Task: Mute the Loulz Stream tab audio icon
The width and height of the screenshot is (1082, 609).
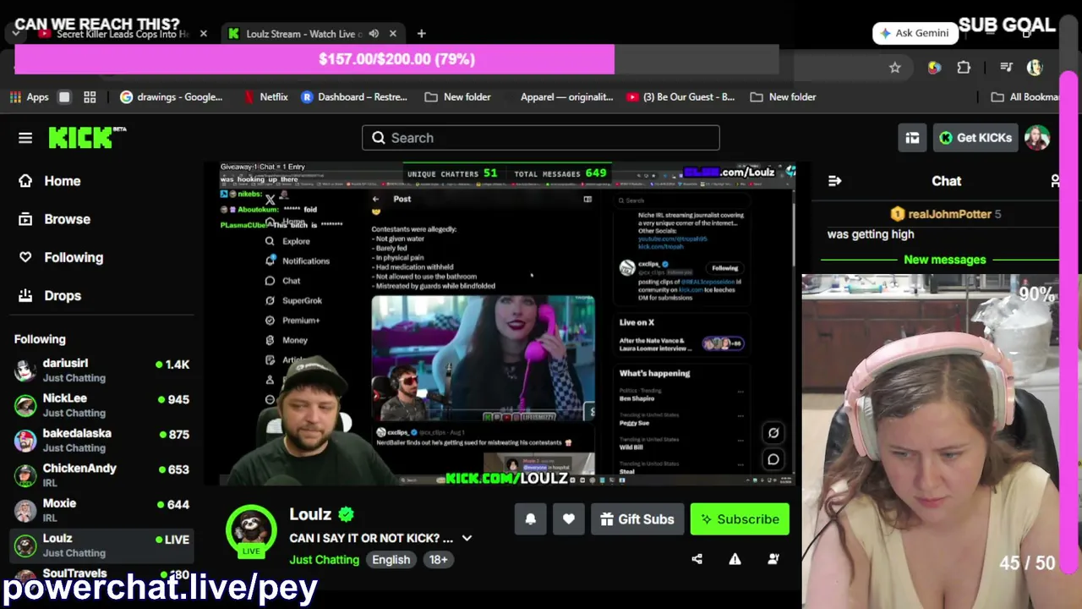Action: tap(374, 34)
